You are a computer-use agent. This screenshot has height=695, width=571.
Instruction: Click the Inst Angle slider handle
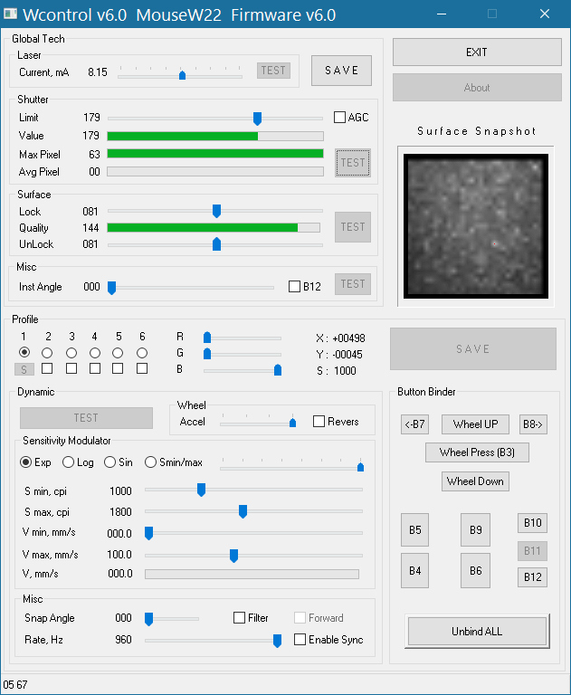coord(111,288)
